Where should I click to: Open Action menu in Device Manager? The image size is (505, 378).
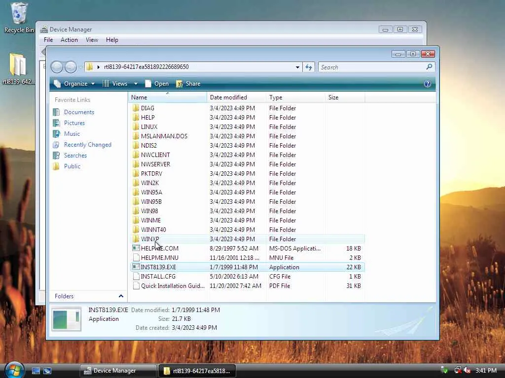pyautogui.click(x=69, y=40)
